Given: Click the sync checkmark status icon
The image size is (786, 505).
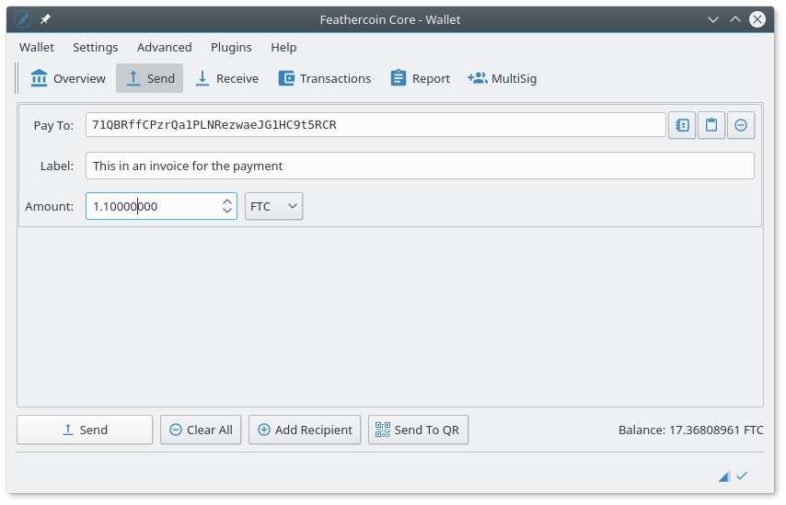Looking at the screenshot, I should (x=742, y=476).
